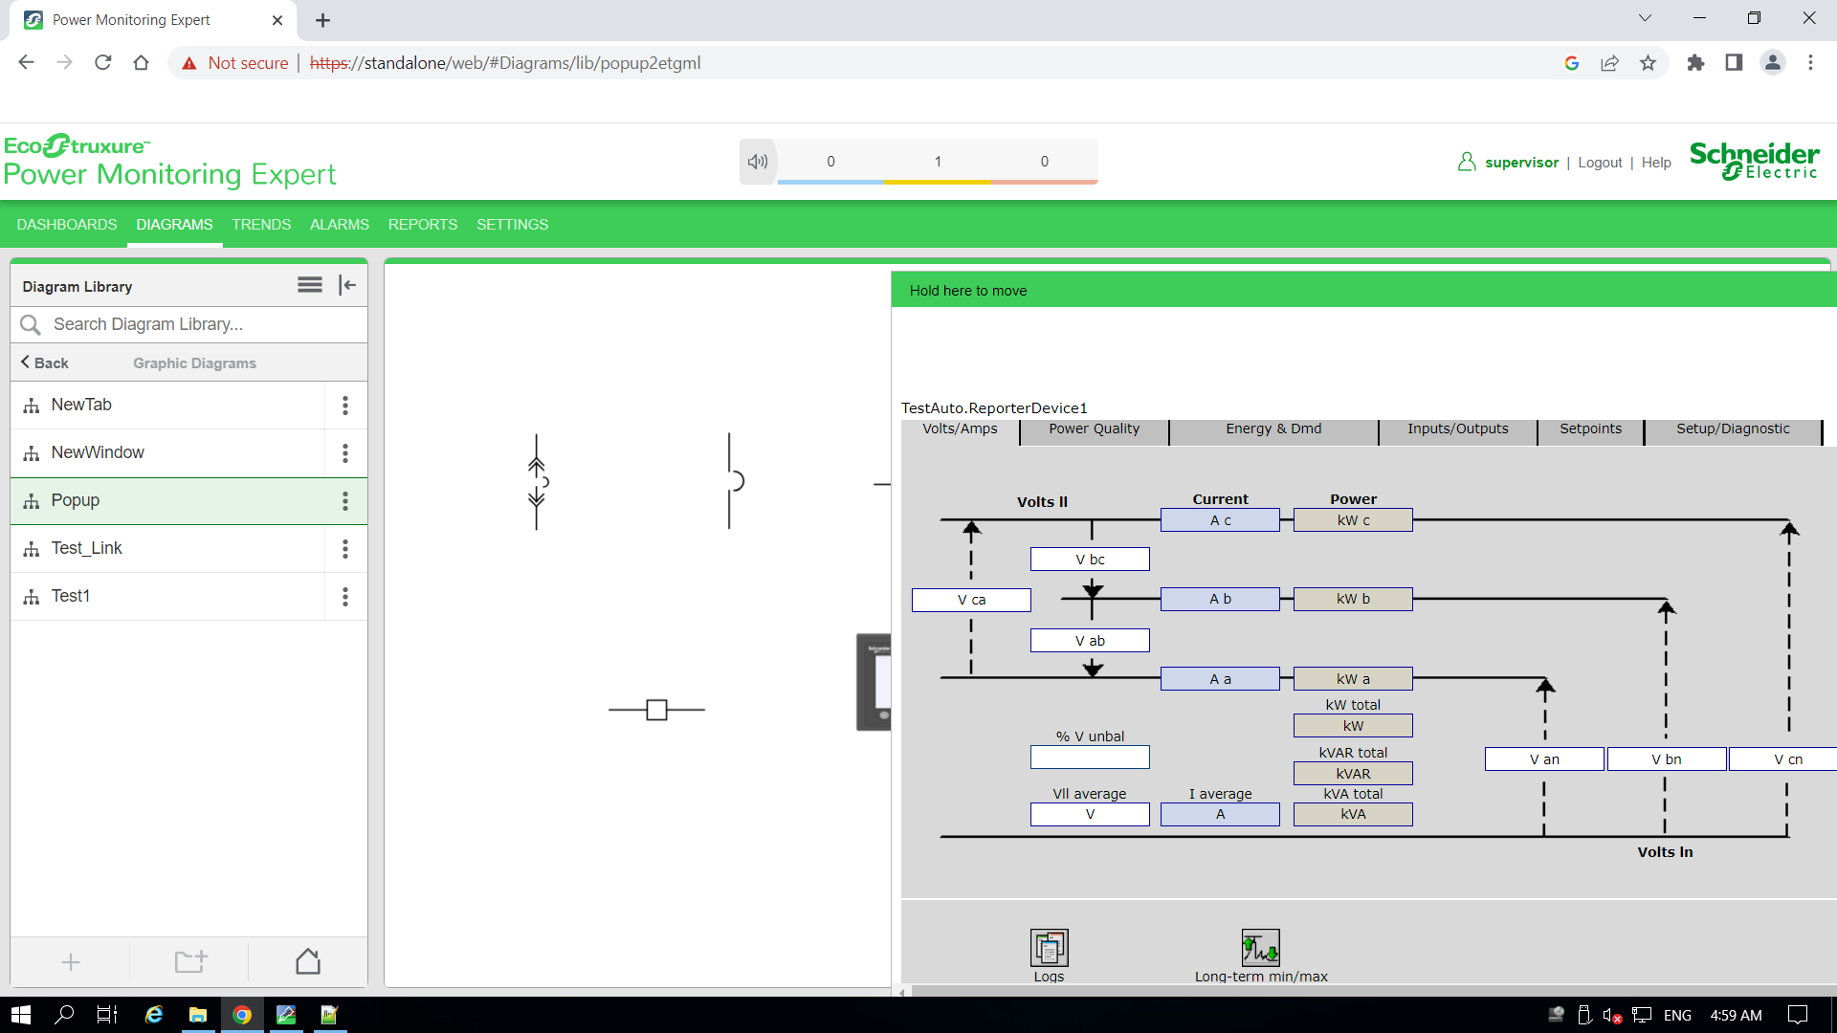Screen dimensions: 1837x1033
Task: Open options menu for Test_Link diagram
Action: 345,549
